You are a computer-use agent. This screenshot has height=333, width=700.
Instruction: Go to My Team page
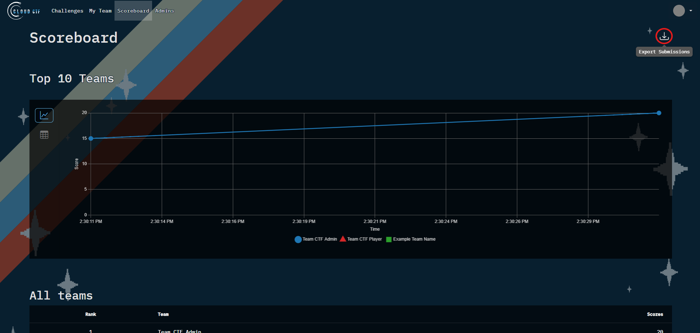100,11
